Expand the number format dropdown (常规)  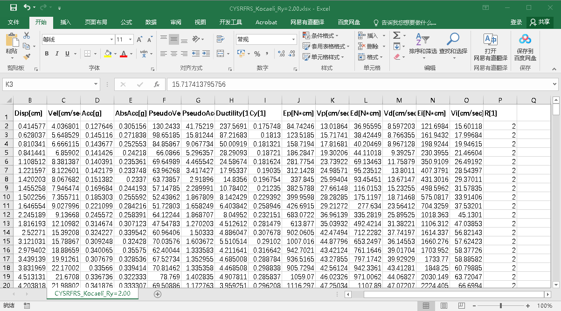(x=293, y=40)
